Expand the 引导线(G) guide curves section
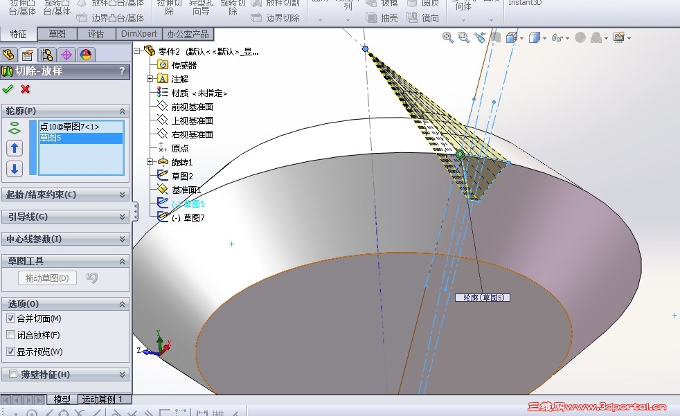680x416 pixels. [122, 217]
